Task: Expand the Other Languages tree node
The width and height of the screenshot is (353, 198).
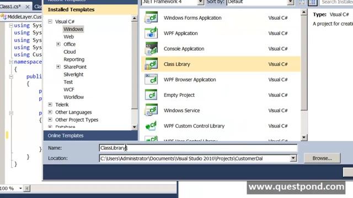Action: (x=50, y=112)
